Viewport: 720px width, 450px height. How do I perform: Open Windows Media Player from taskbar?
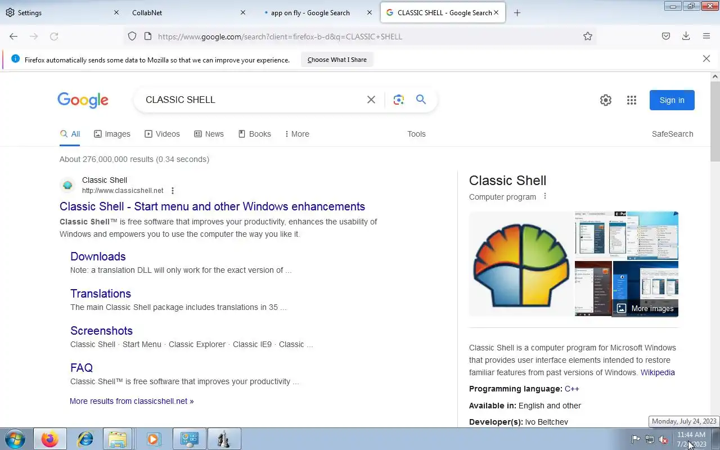[153, 439]
